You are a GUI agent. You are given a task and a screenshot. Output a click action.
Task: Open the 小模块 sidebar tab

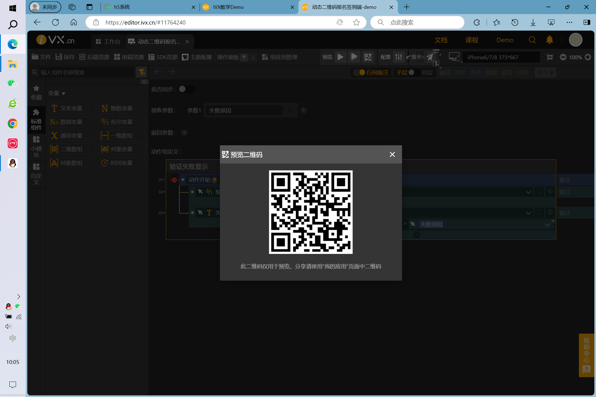36,147
